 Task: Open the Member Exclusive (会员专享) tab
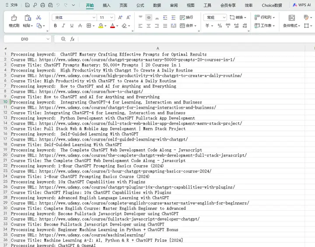pyautogui.click(x=228, y=5)
